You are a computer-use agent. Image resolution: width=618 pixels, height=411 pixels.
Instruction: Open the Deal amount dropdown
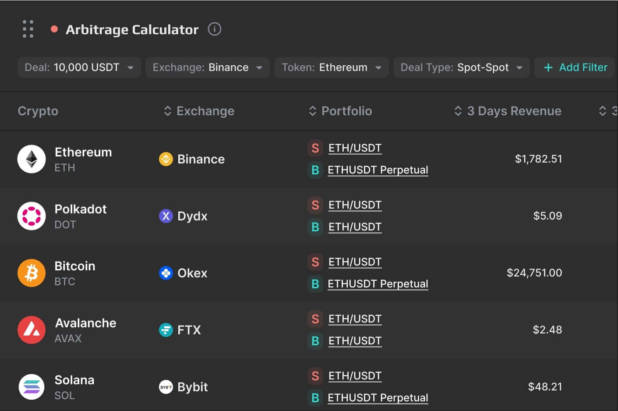[79, 67]
